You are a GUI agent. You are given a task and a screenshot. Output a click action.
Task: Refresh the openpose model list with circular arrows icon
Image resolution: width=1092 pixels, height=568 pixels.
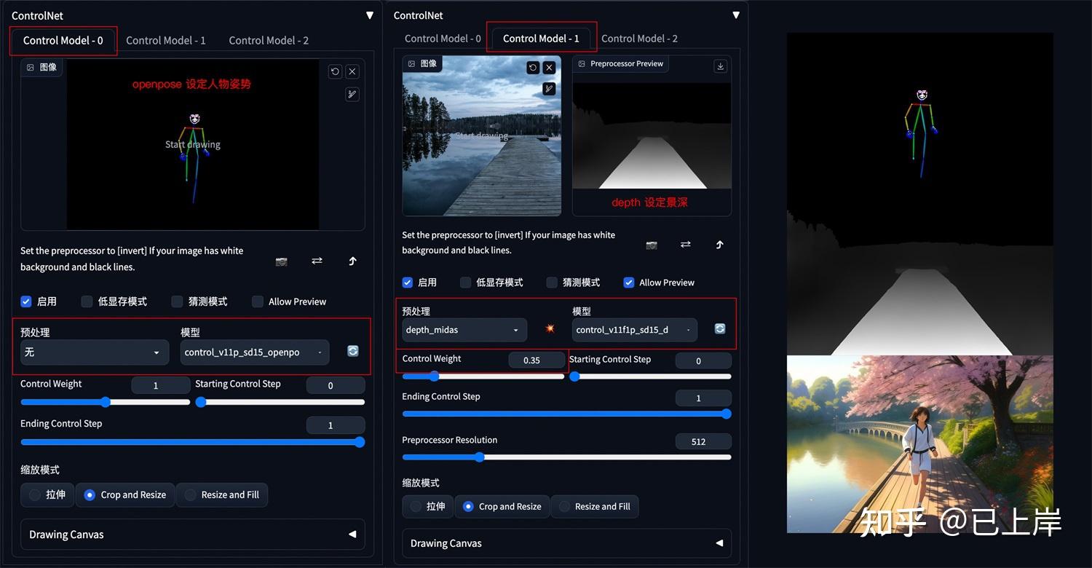pyautogui.click(x=352, y=350)
